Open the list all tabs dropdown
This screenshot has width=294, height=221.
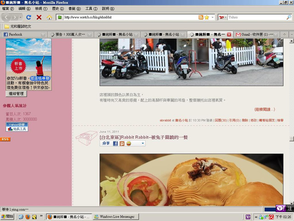pos(292,35)
